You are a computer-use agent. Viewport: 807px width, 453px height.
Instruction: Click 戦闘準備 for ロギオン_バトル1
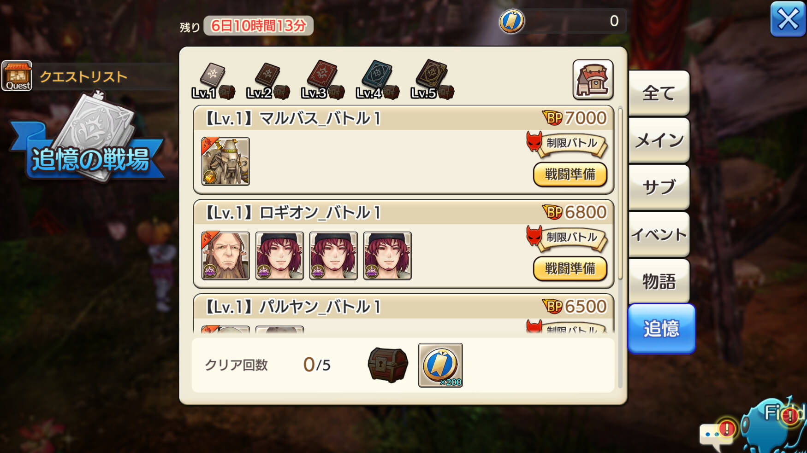tap(570, 268)
